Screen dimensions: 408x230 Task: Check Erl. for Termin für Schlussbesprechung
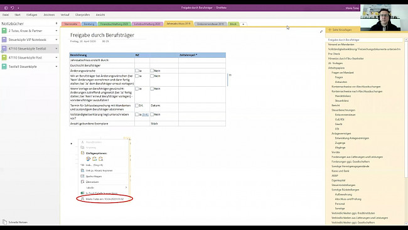(x=137, y=106)
